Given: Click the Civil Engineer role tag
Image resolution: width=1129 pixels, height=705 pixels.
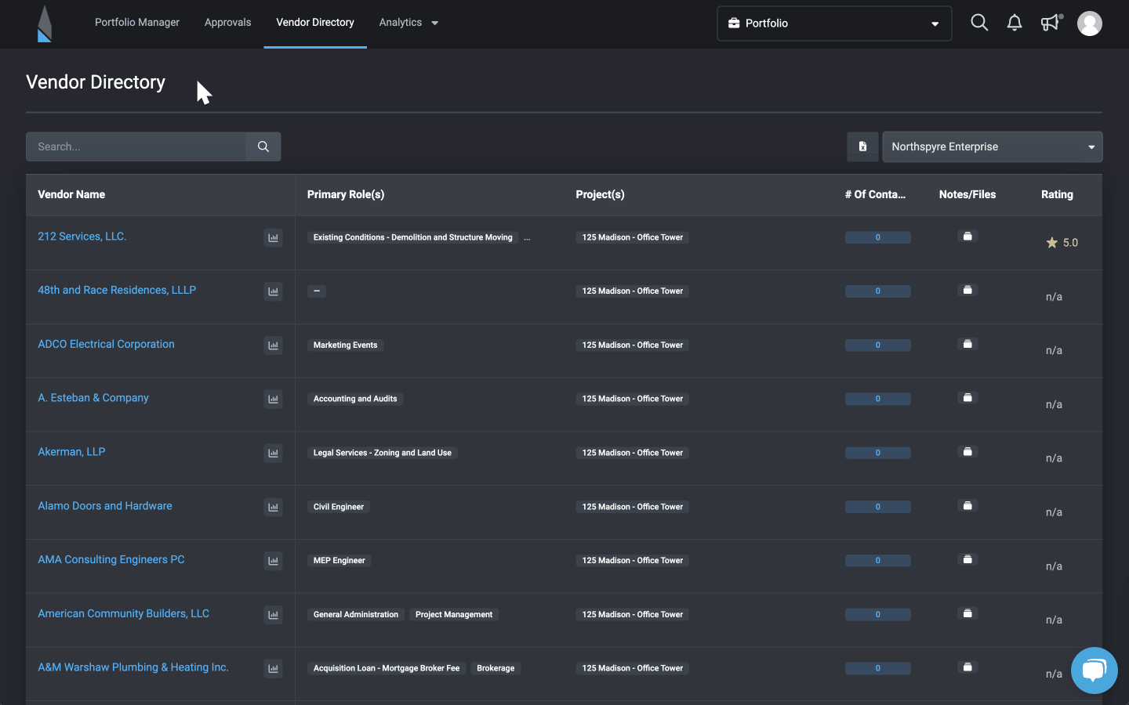Looking at the screenshot, I should pos(339,507).
